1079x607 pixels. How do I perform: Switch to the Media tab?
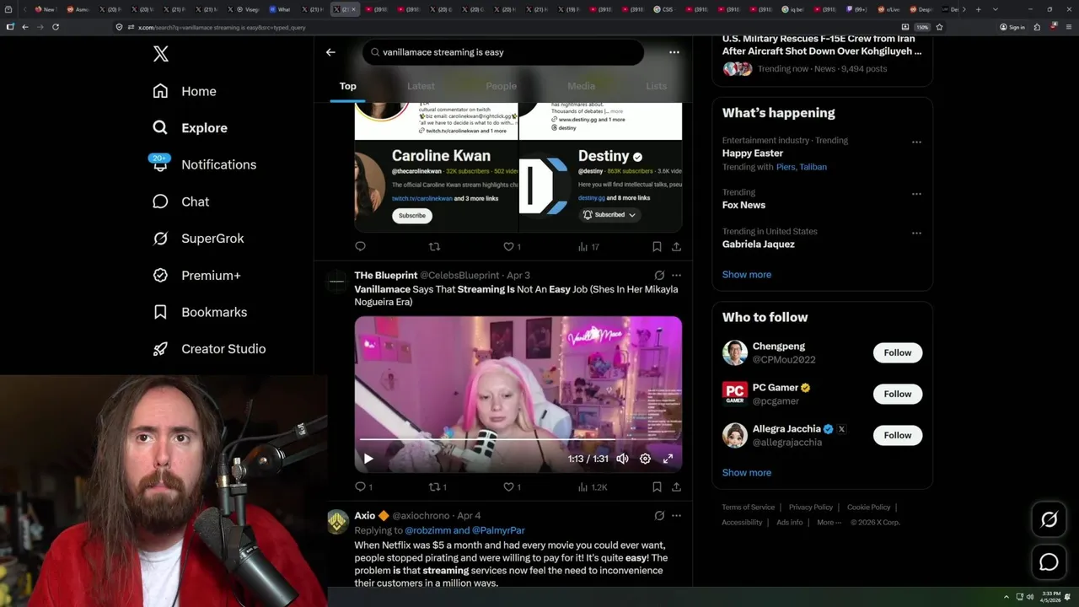point(581,86)
